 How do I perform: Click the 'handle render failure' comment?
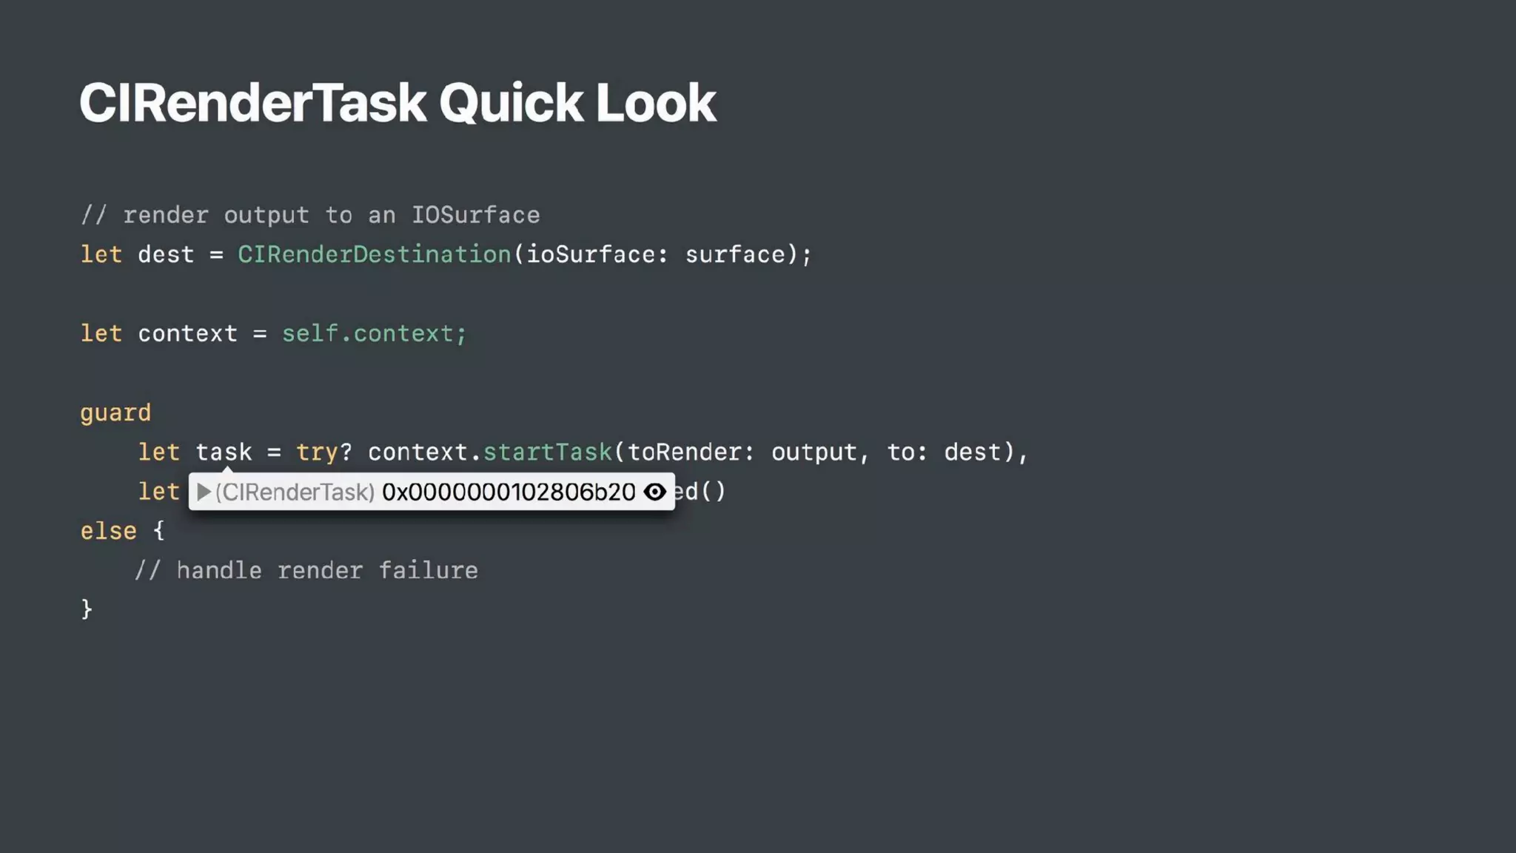tap(306, 570)
